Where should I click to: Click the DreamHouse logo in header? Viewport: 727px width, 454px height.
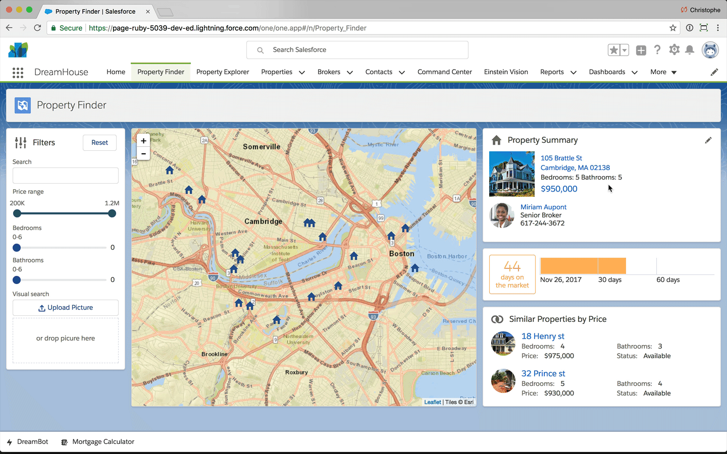click(x=18, y=50)
